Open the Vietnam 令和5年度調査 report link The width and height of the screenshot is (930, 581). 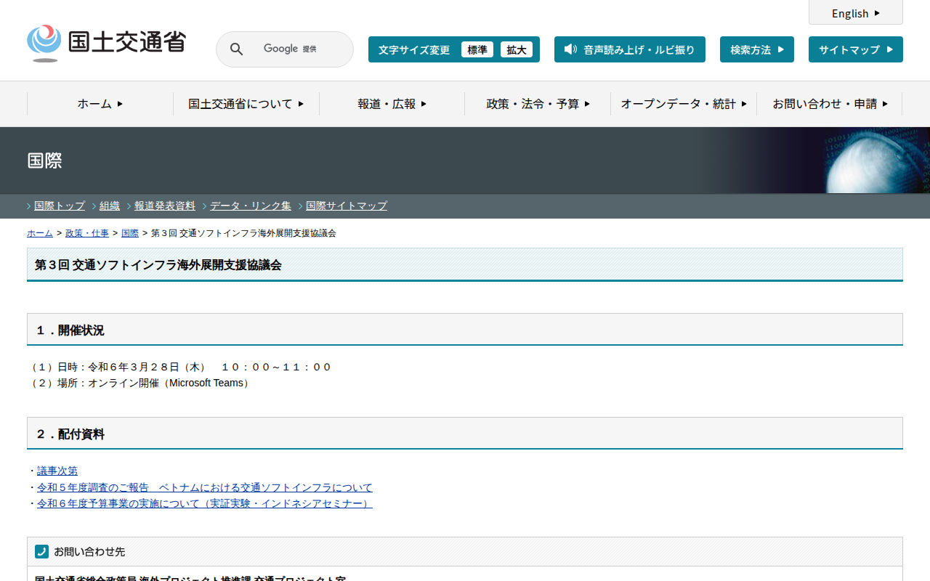(x=205, y=487)
